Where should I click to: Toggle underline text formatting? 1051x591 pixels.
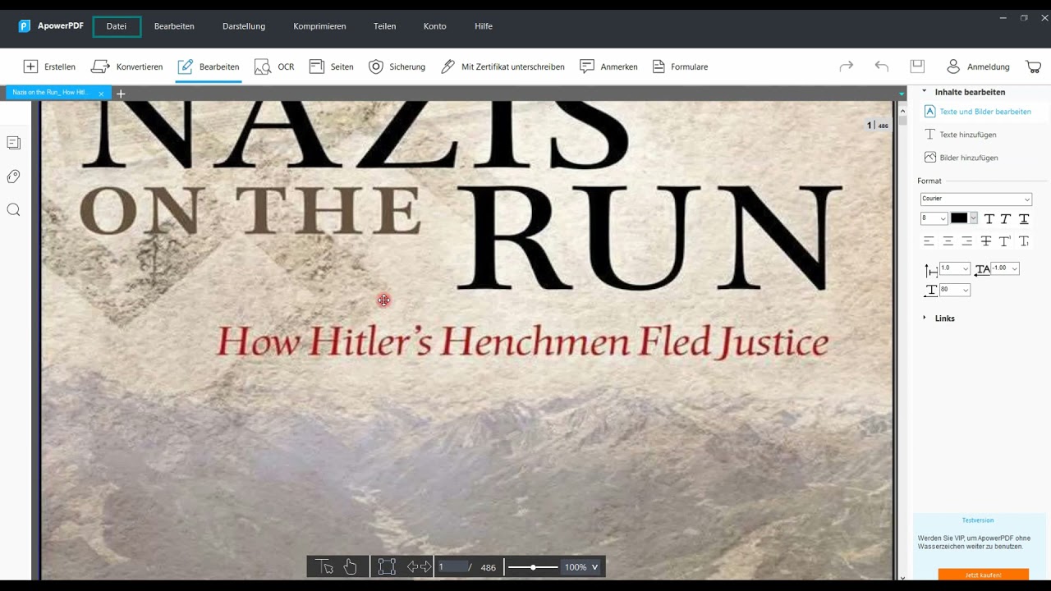[1024, 218]
